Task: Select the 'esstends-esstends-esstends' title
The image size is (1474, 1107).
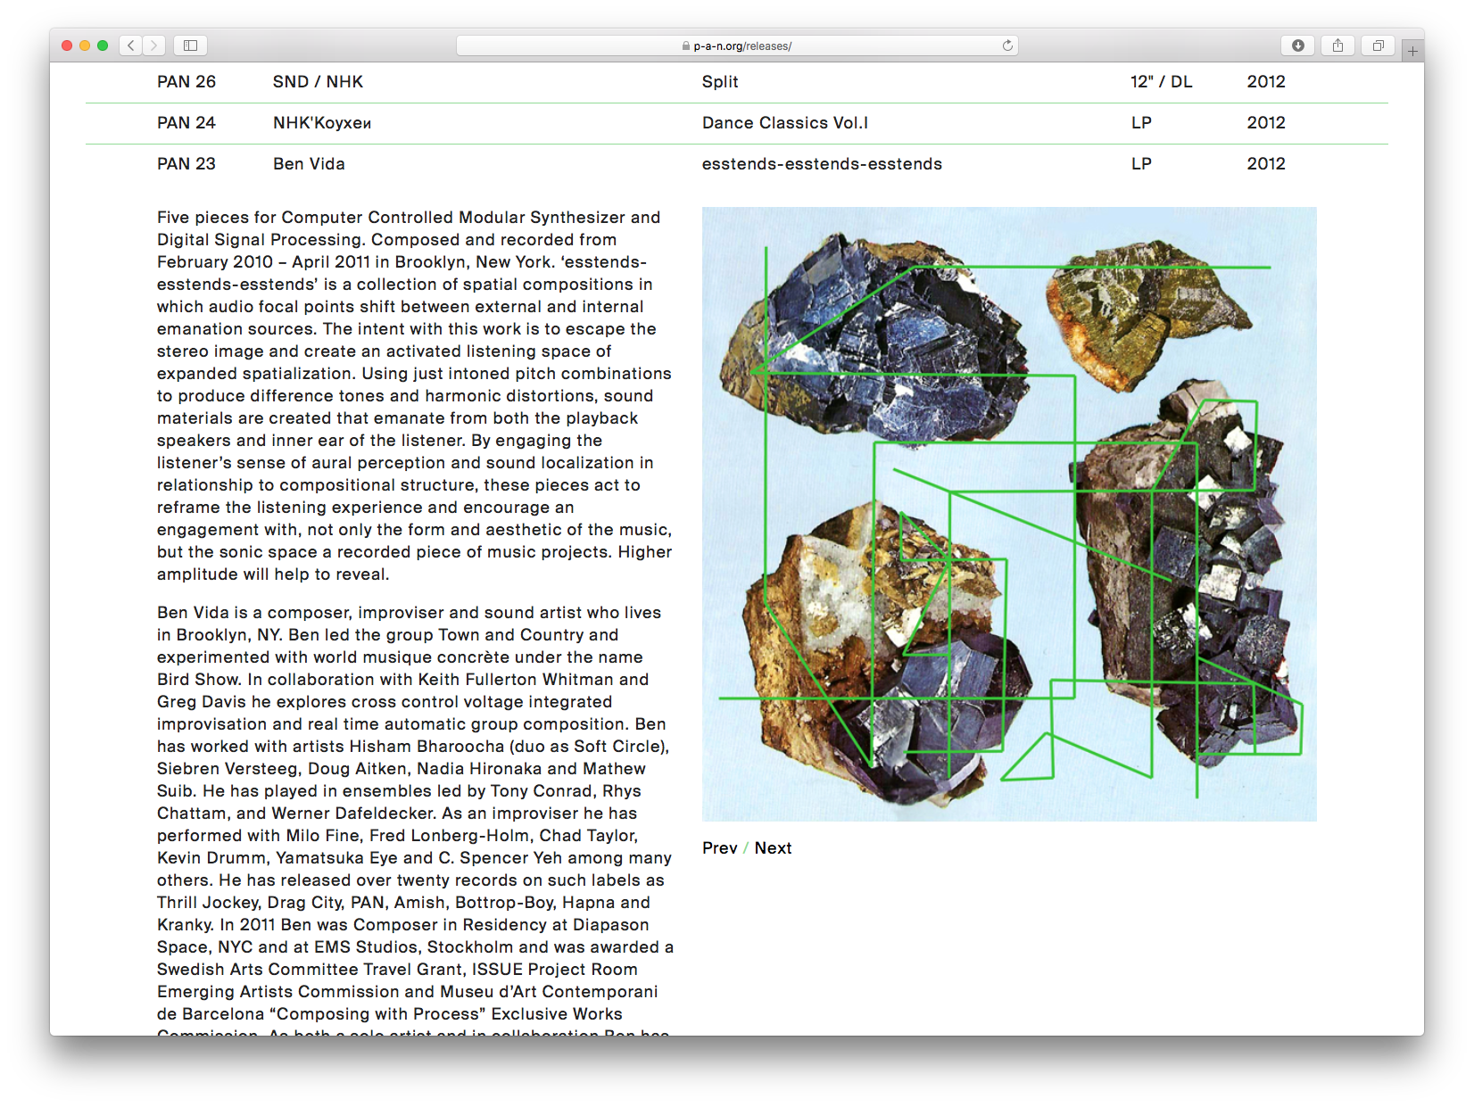Action: pyautogui.click(x=821, y=164)
